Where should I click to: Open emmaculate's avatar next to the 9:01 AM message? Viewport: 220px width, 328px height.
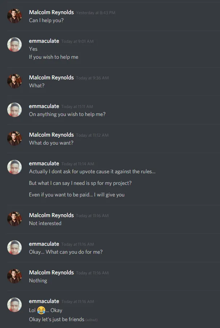(x=14, y=45)
